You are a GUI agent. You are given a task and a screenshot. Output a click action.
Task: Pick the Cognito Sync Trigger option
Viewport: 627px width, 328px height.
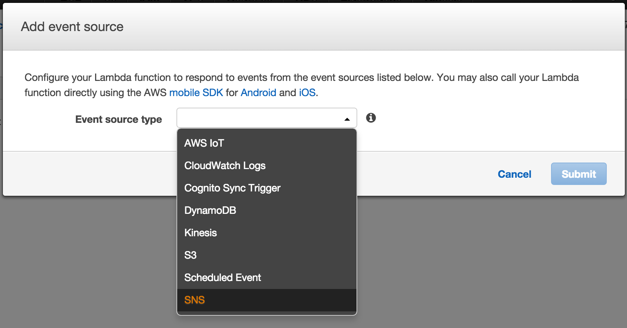pyautogui.click(x=232, y=188)
